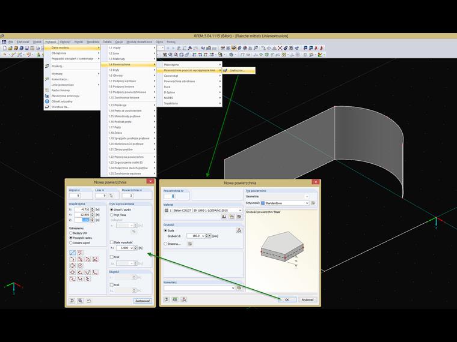Expand the Obciążenia submenu
This screenshot has width=457, height=342.
[x=72, y=53]
